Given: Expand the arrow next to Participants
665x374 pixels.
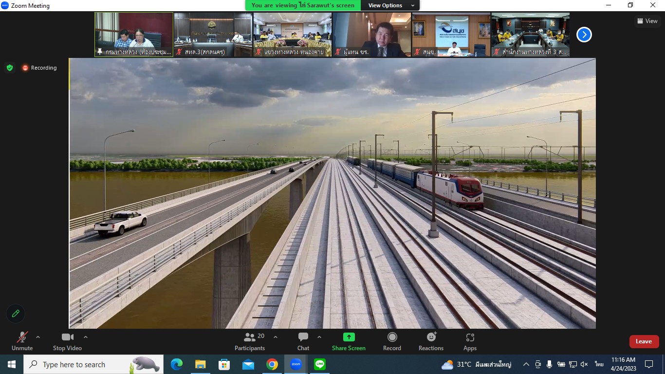Looking at the screenshot, I should pyautogui.click(x=276, y=337).
